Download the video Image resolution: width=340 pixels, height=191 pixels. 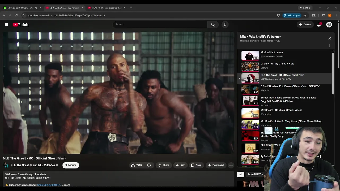(x=216, y=165)
